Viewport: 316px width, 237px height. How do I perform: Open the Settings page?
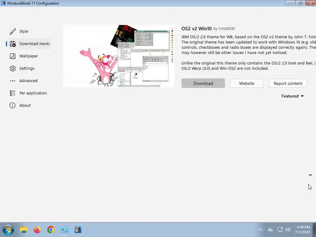[x=28, y=69]
